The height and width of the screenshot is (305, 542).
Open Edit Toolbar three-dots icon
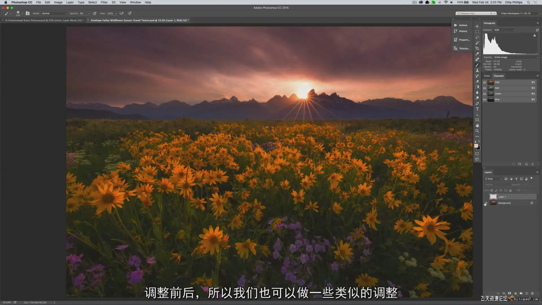pyautogui.click(x=477, y=136)
